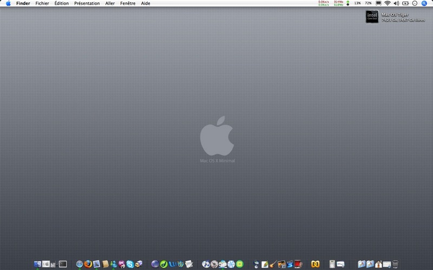This screenshot has height=270, width=433.
Task: Open the purple globe icon in Dock
Action: tap(155, 264)
